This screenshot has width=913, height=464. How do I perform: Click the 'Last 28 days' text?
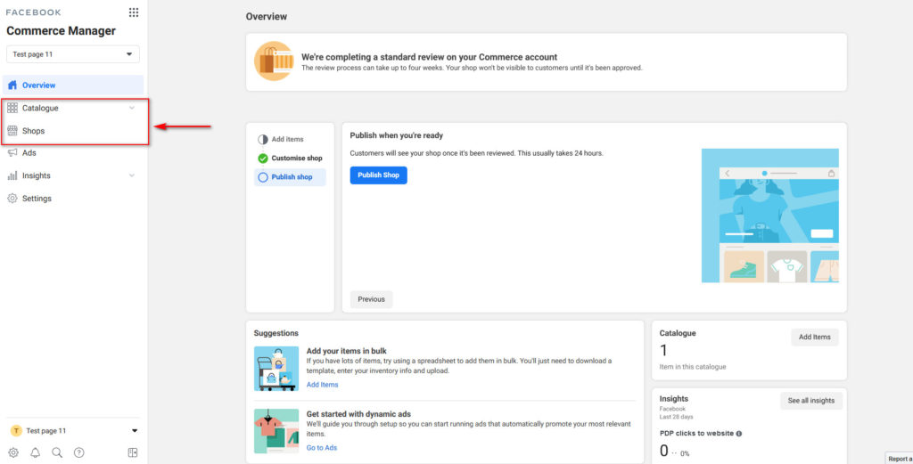coord(676,417)
